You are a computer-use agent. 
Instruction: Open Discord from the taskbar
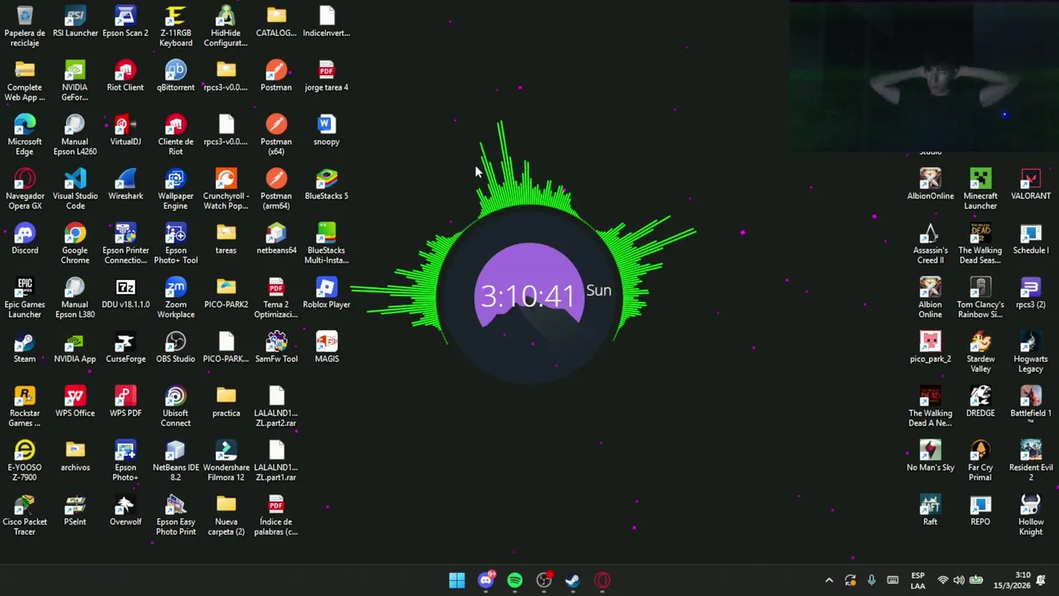tap(486, 580)
